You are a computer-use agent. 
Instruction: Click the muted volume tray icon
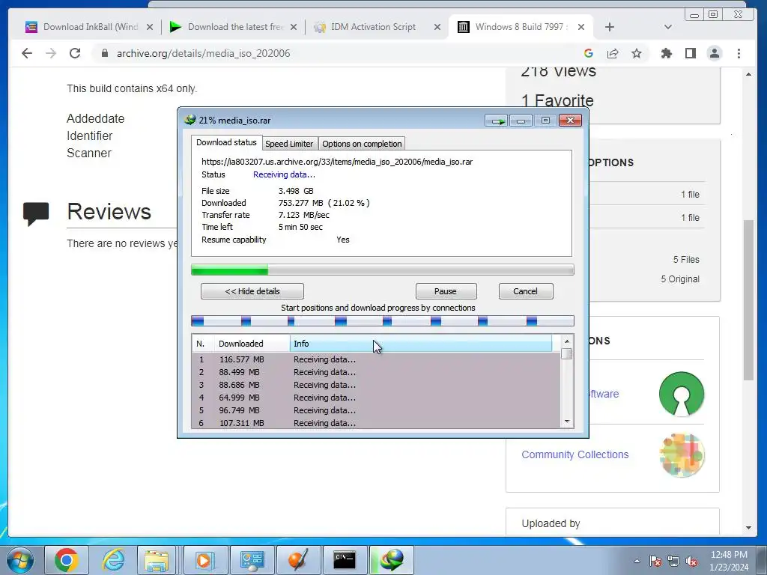coord(691,561)
